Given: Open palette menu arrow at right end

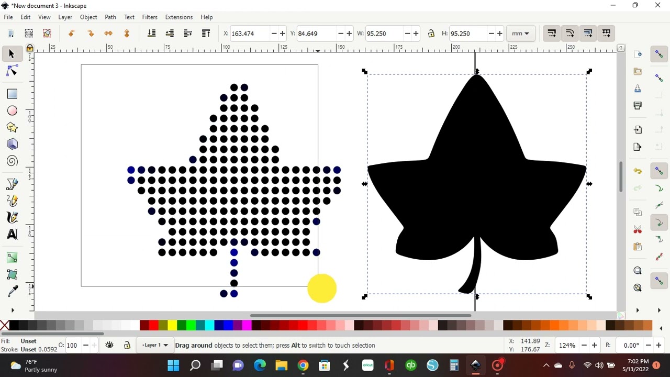Looking at the screenshot, I should [661, 328].
